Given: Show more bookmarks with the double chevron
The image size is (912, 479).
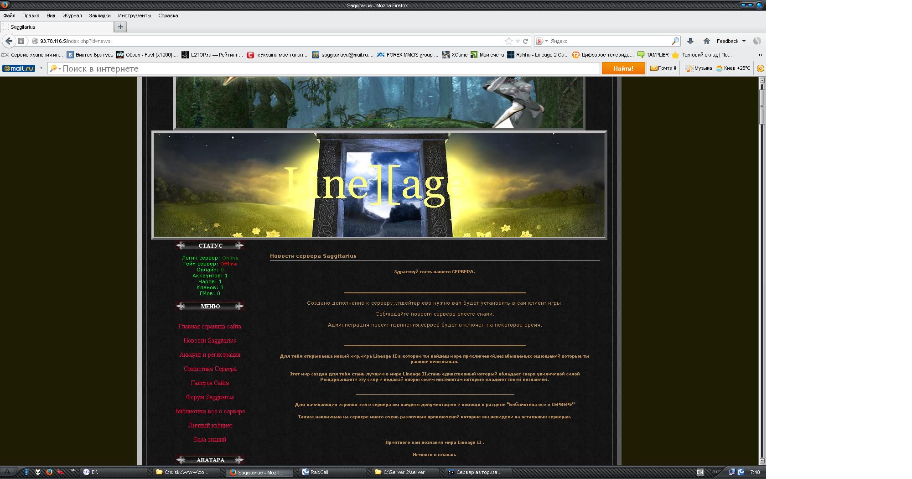Looking at the screenshot, I should pyautogui.click(x=760, y=55).
